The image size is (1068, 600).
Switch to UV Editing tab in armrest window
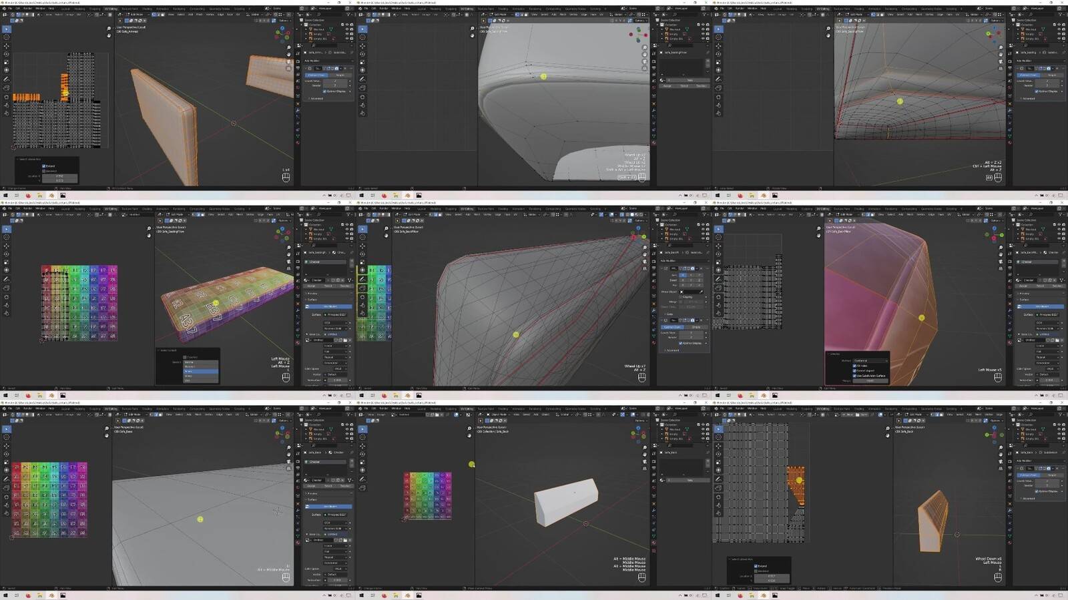[x=110, y=9]
